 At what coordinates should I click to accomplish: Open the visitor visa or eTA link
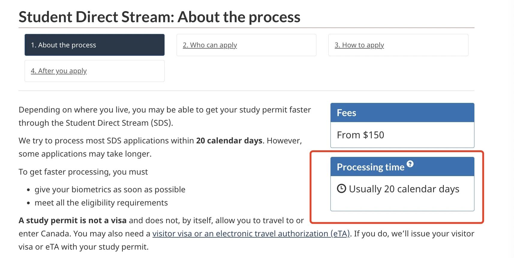[251, 233]
